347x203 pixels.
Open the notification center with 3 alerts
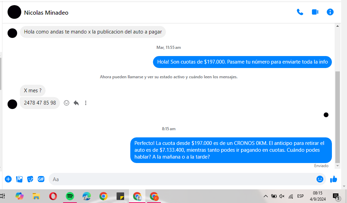tap(336, 197)
